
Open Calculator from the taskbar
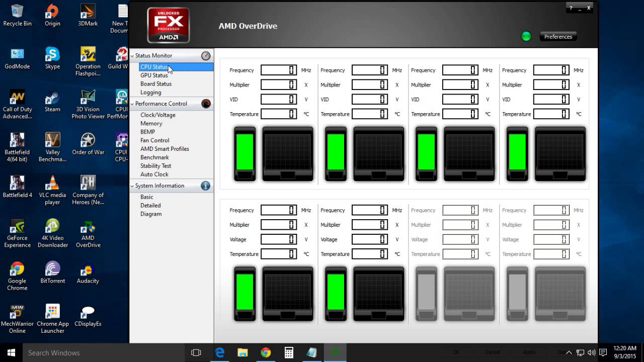[289, 352]
